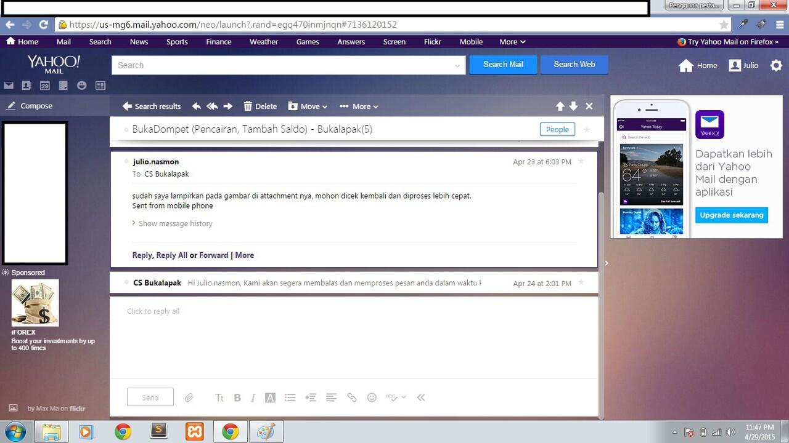This screenshot has height=443, width=789.
Task: Open the Contacts icon under Yahoo logo
Action: [x=27, y=86]
